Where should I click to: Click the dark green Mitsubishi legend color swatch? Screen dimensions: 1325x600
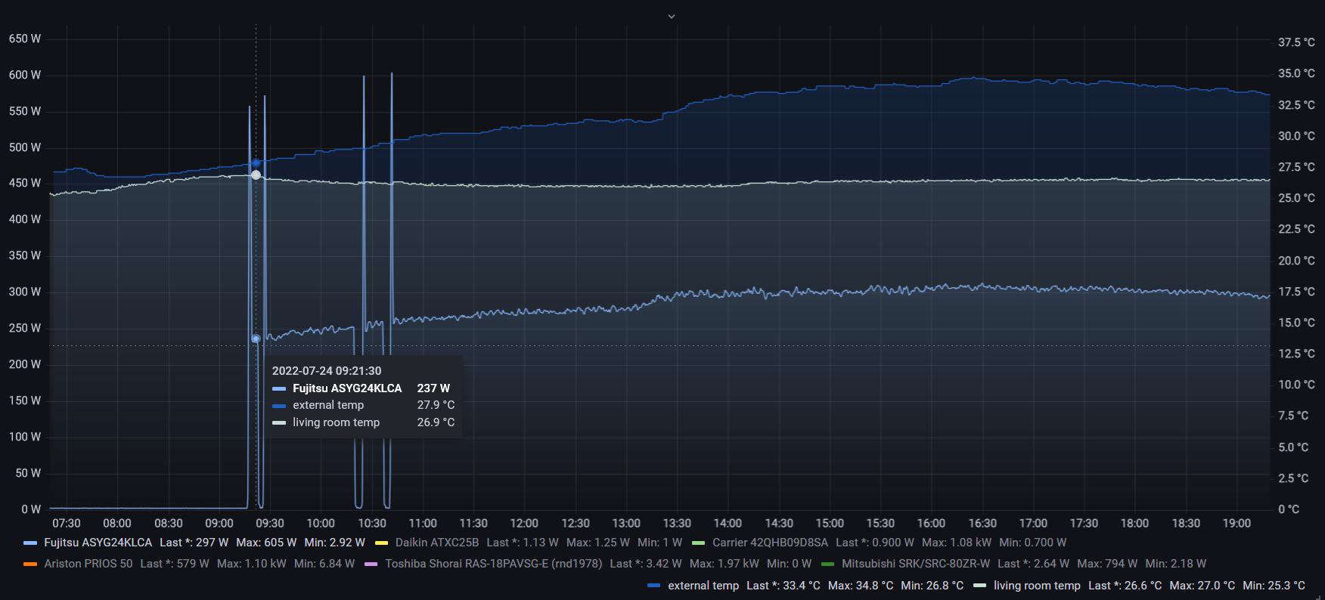pyautogui.click(x=827, y=564)
